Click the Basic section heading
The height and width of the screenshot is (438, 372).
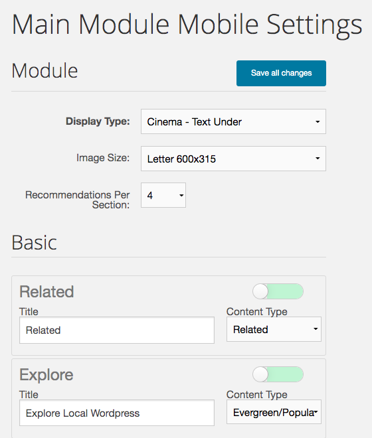(x=34, y=242)
